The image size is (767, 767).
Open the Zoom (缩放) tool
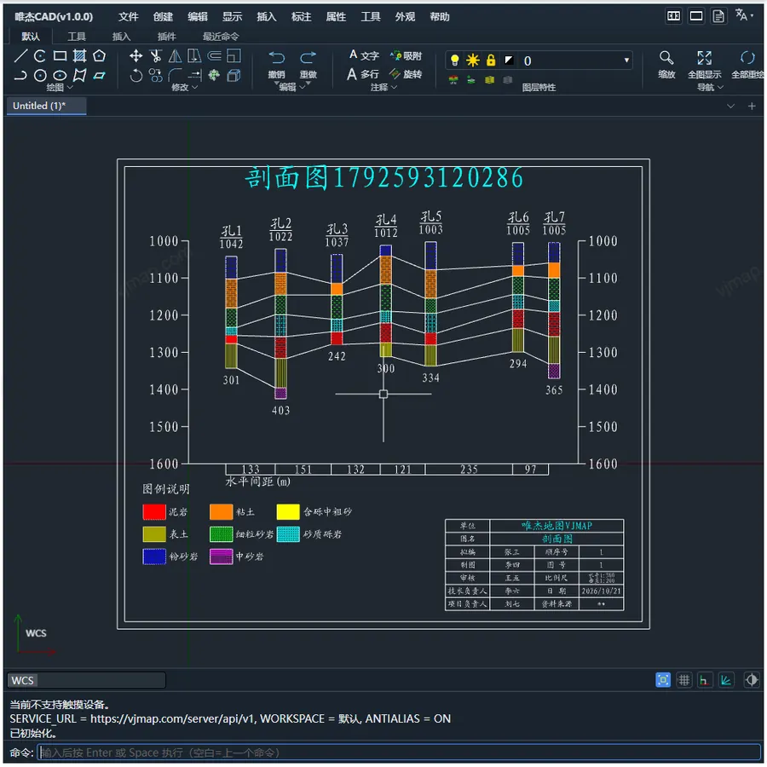tap(666, 64)
